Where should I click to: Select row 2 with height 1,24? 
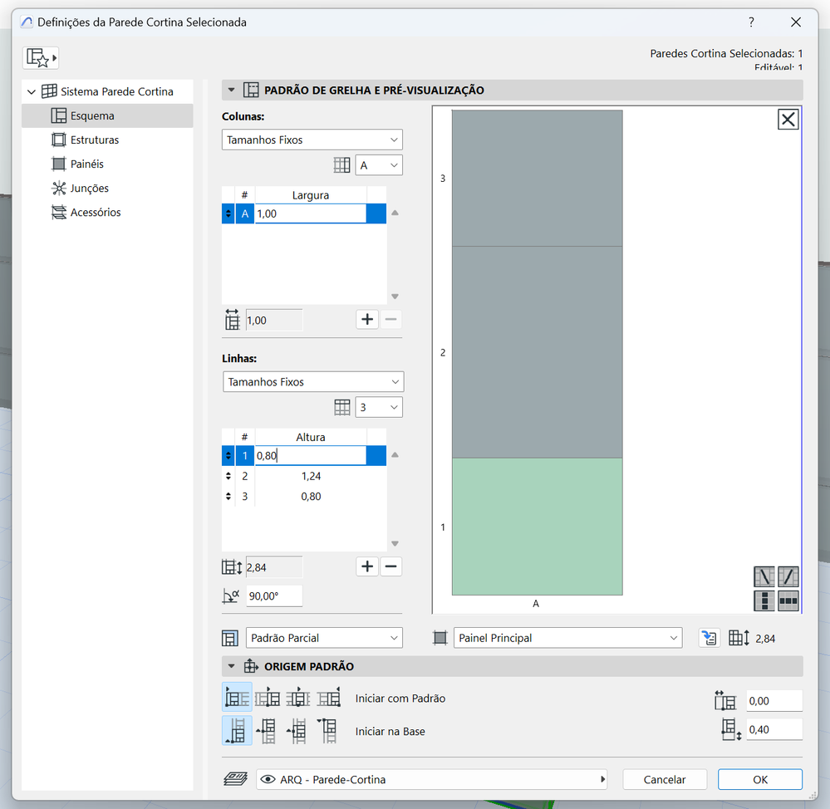pos(304,476)
